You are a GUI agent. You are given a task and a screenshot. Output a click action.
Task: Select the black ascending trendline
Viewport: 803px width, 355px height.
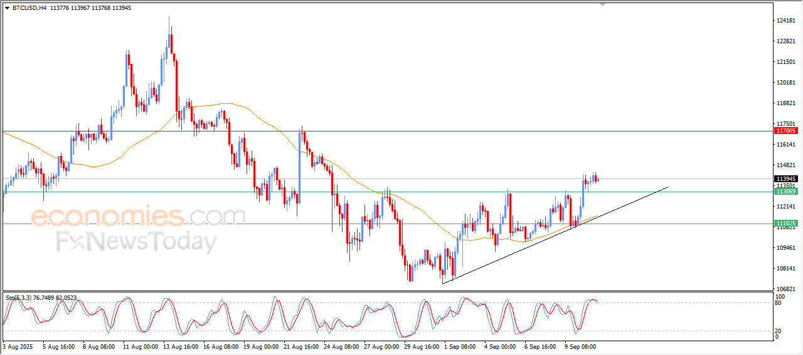[x=555, y=235]
